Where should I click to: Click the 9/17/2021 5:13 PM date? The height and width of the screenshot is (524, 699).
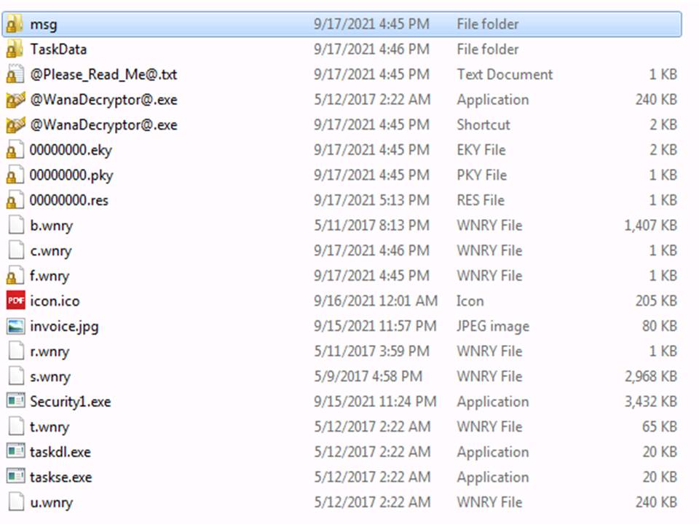(372, 200)
